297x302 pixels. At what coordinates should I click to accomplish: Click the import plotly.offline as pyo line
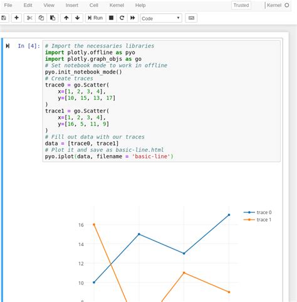(90, 52)
